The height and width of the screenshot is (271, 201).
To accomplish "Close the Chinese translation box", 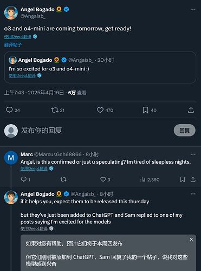I will 191,239.
